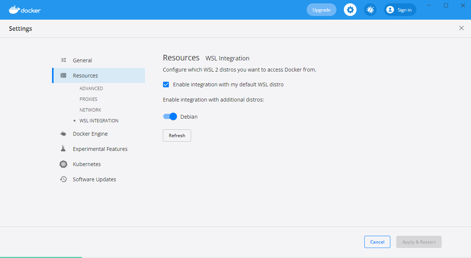Viewport: 471px width, 258px height.
Task: Click the Settings title text
Action: [20, 29]
